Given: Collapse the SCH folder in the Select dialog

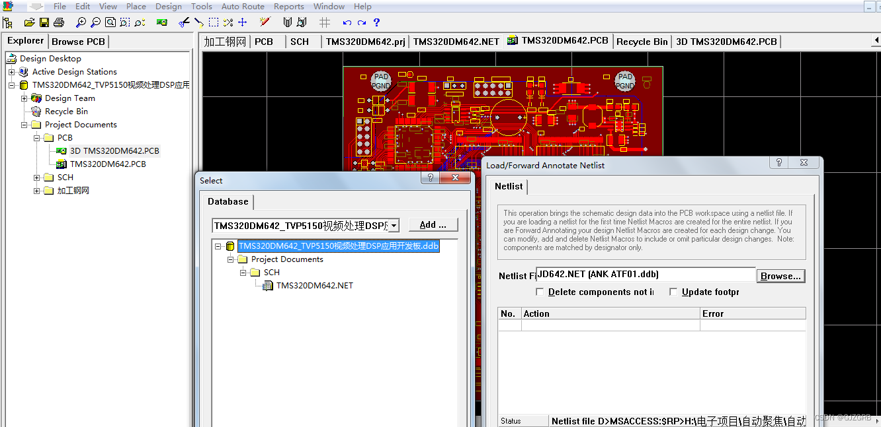Looking at the screenshot, I should tap(243, 272).
